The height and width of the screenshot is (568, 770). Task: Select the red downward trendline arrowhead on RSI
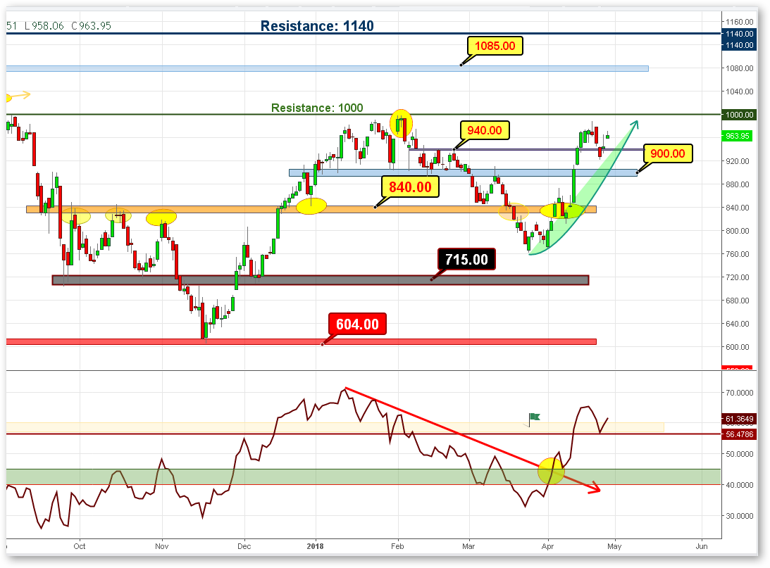click(595, 488)
